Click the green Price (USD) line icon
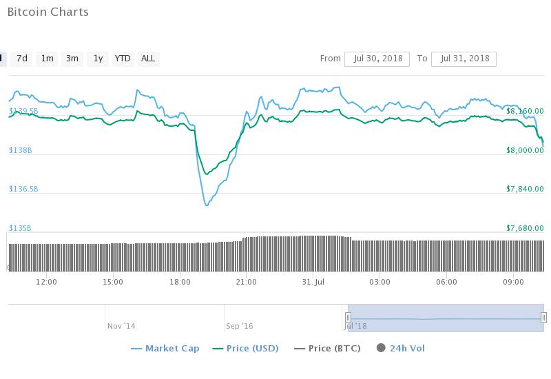Screen dimensions: 551x379 coord(218,349)
